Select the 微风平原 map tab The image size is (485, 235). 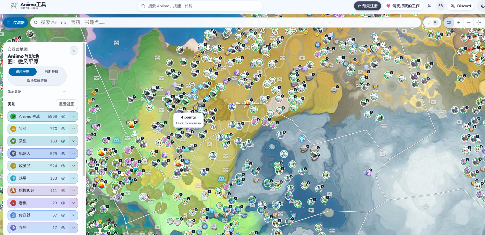pyautogui.click(x=22, y=71)
